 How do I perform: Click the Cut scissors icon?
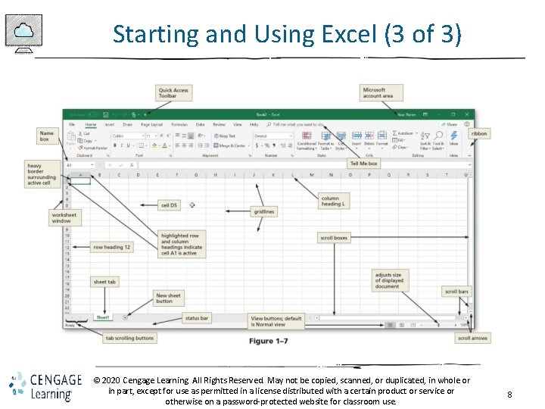tap(81, 133)
